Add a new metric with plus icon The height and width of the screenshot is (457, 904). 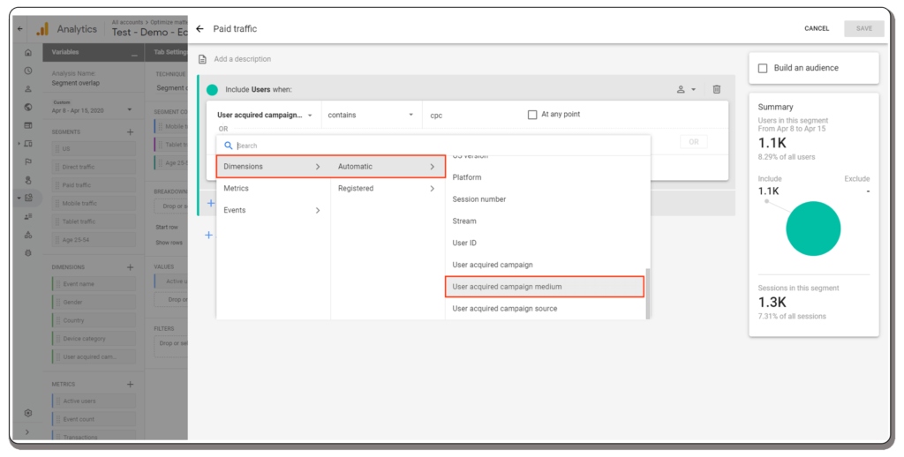pos(131,385)
